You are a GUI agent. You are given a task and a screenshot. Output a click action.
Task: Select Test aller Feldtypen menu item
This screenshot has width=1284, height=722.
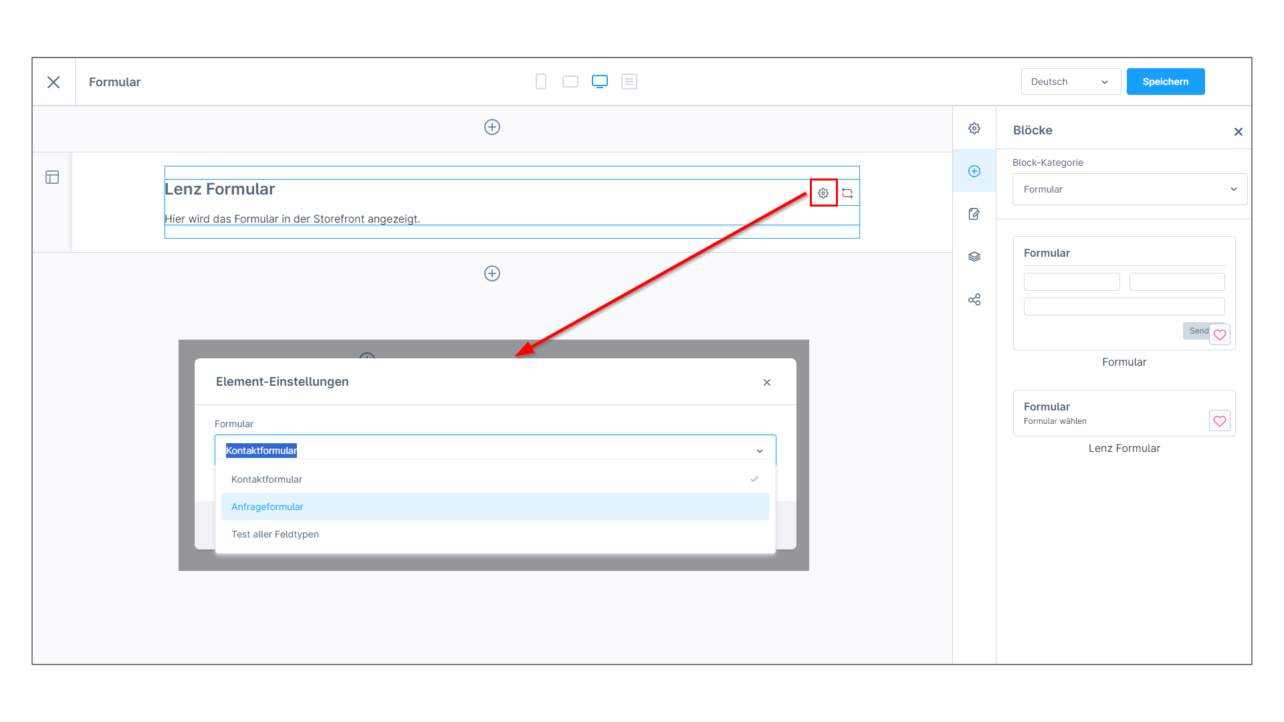(275, 533)
